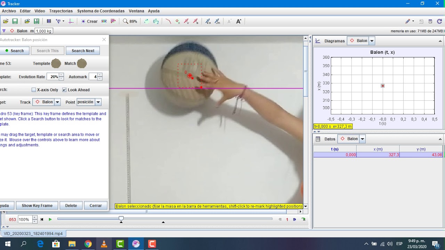Screen dimensions: 445x250
Task: Click the Delete button in Autotracker
Action: point(71,206)
